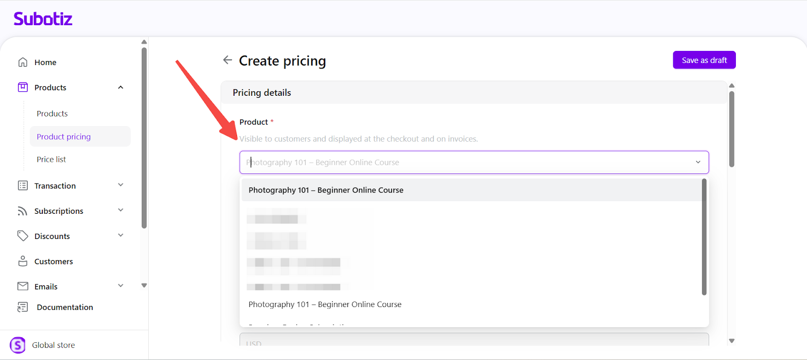Go back using the left arrow
The height and width of the screenshot is (360, 807).
(227, 60)
